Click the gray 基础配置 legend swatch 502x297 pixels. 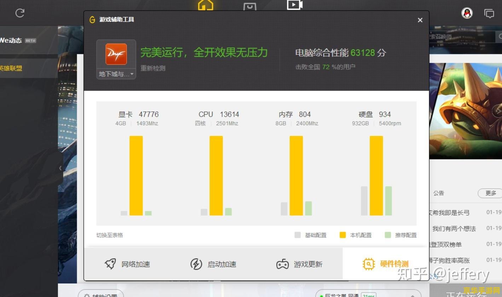(x=298, y=235)
